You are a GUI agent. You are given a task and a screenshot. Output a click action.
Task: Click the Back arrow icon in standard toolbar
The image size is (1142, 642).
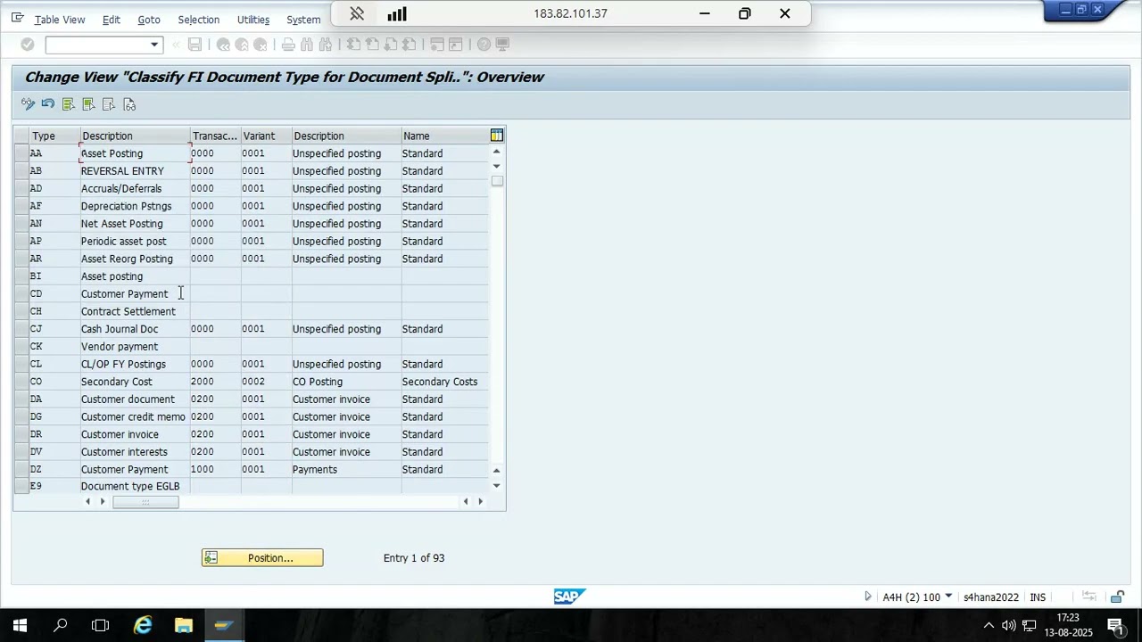click(223, 45)
